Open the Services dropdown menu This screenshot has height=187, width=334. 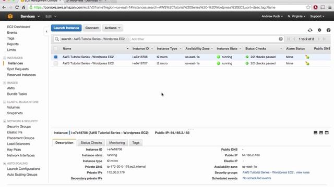point(30,16)
